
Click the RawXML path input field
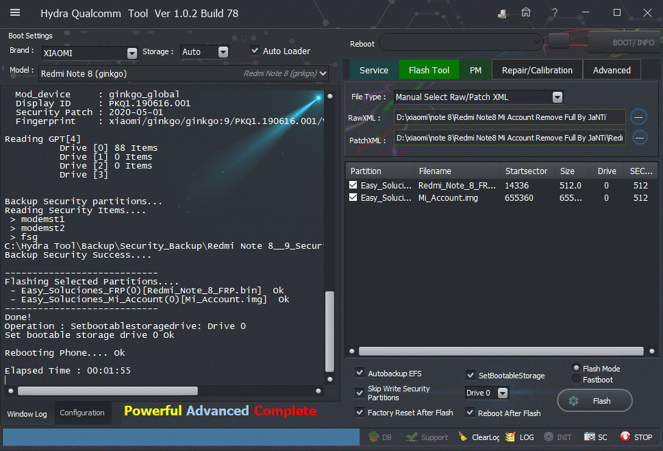tap(510, 117)
